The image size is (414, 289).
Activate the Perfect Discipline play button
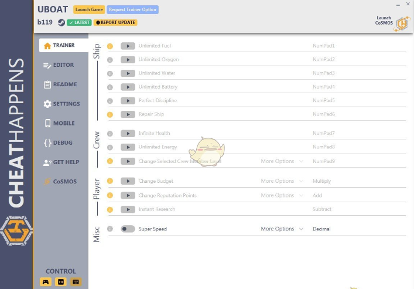128,101
